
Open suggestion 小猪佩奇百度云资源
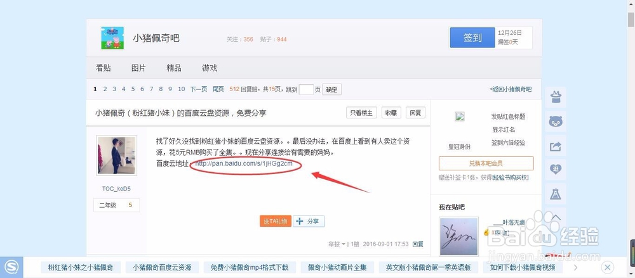pos(162,267)
